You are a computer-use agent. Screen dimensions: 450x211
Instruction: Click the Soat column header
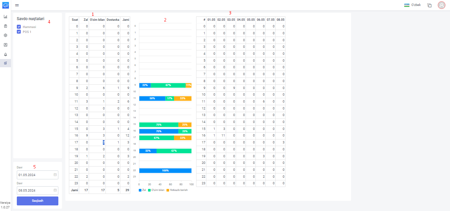click(x=75, y=20)
